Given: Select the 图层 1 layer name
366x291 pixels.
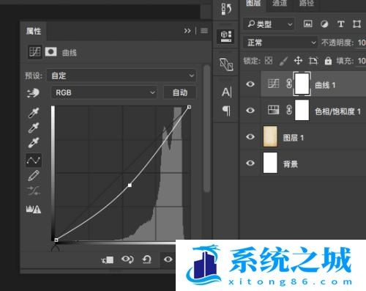Looking at the screenshot, I should 293,138.
